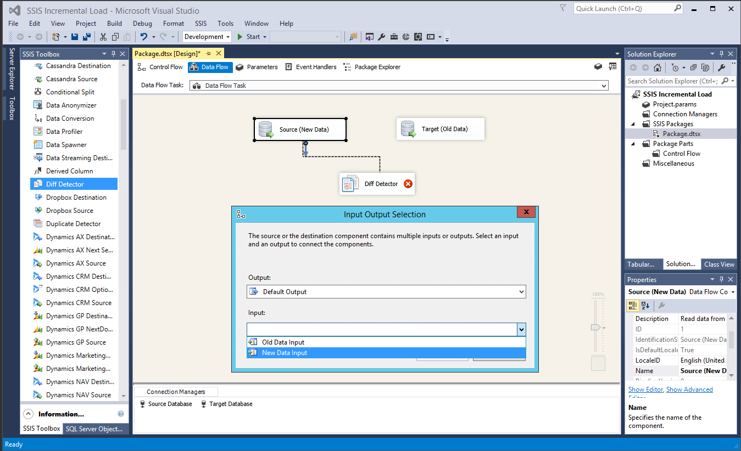The width and height of the screenshot is (741, 451).
Task: Collapse the Package Parts folder
Action: point(632,144)
